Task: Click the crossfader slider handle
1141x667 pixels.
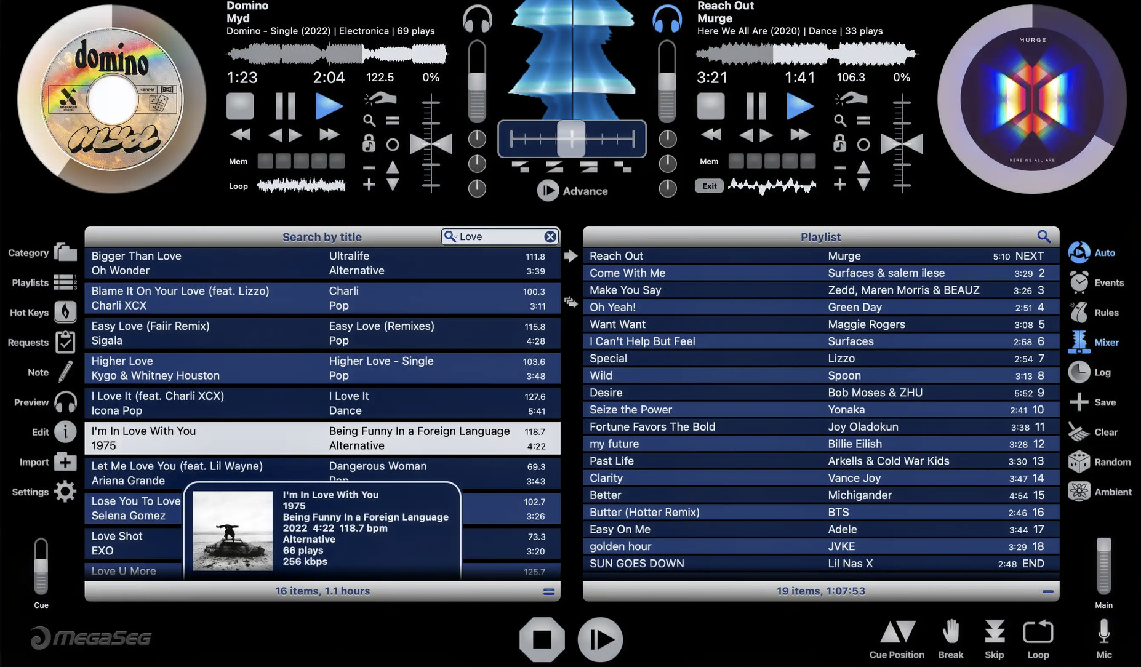Action: click(x=571, y=139)
